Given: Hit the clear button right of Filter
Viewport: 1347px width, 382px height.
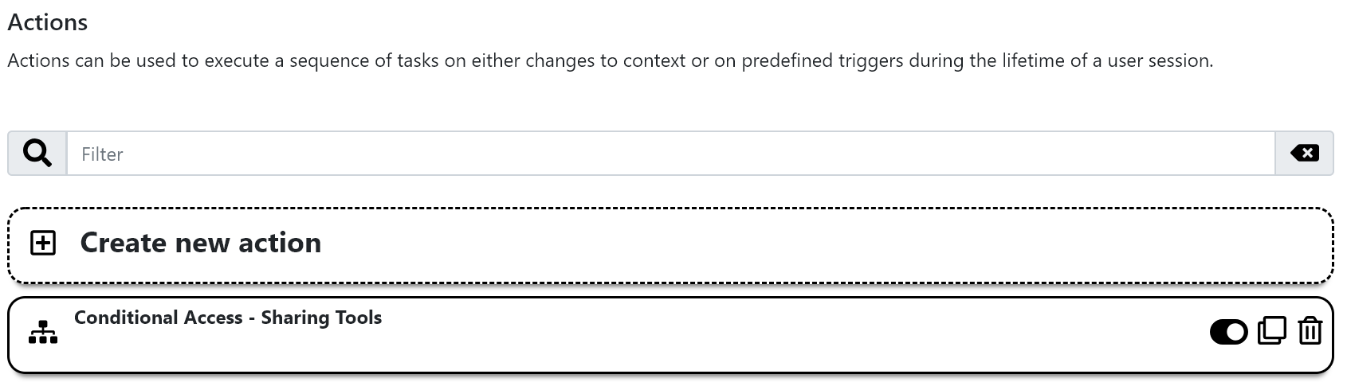Looking at the screenshot, I should [x=1304, y=153].
